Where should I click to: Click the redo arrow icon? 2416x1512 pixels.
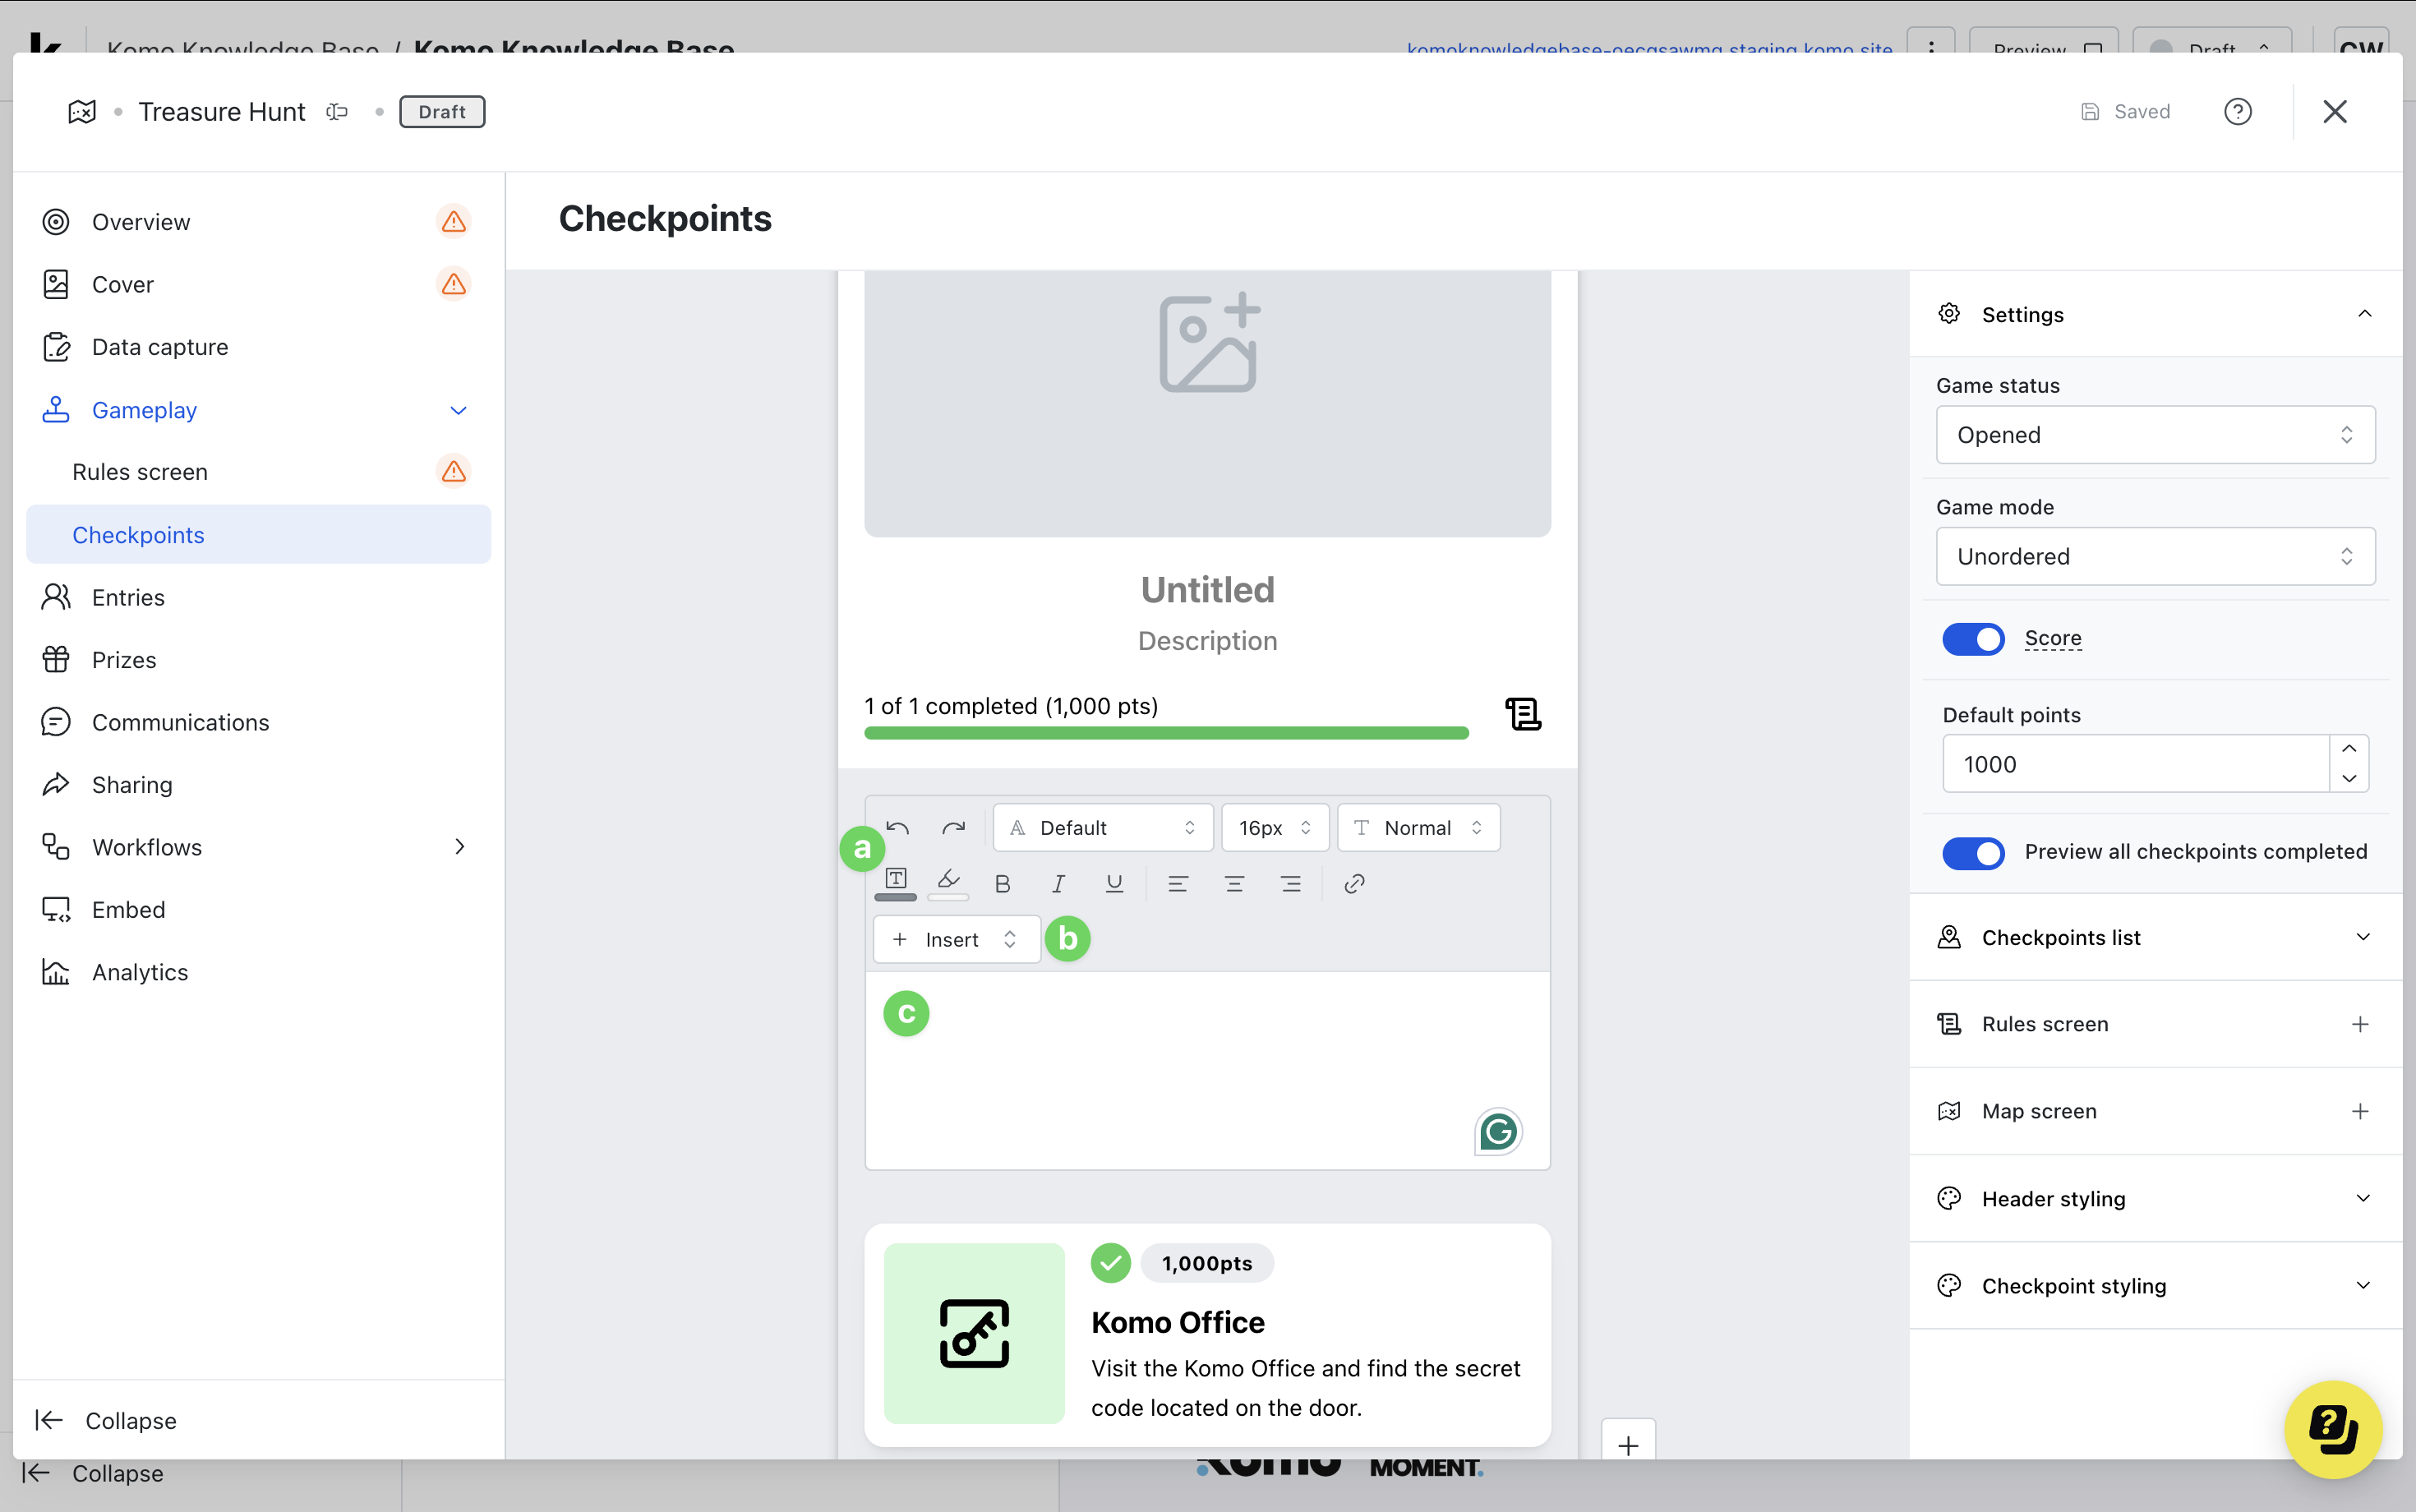point(953,828)
